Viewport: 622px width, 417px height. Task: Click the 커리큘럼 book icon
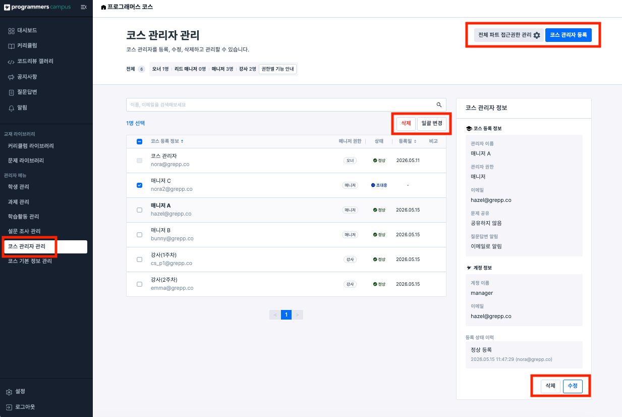click(x=11, y=46)
